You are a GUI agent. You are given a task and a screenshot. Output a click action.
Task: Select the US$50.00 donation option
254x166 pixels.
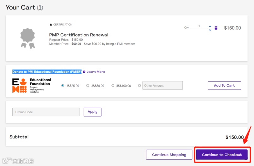pyautogui.click(x=88, y=85)
